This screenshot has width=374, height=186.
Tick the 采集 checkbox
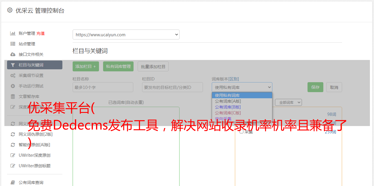[x=241, y=132]
